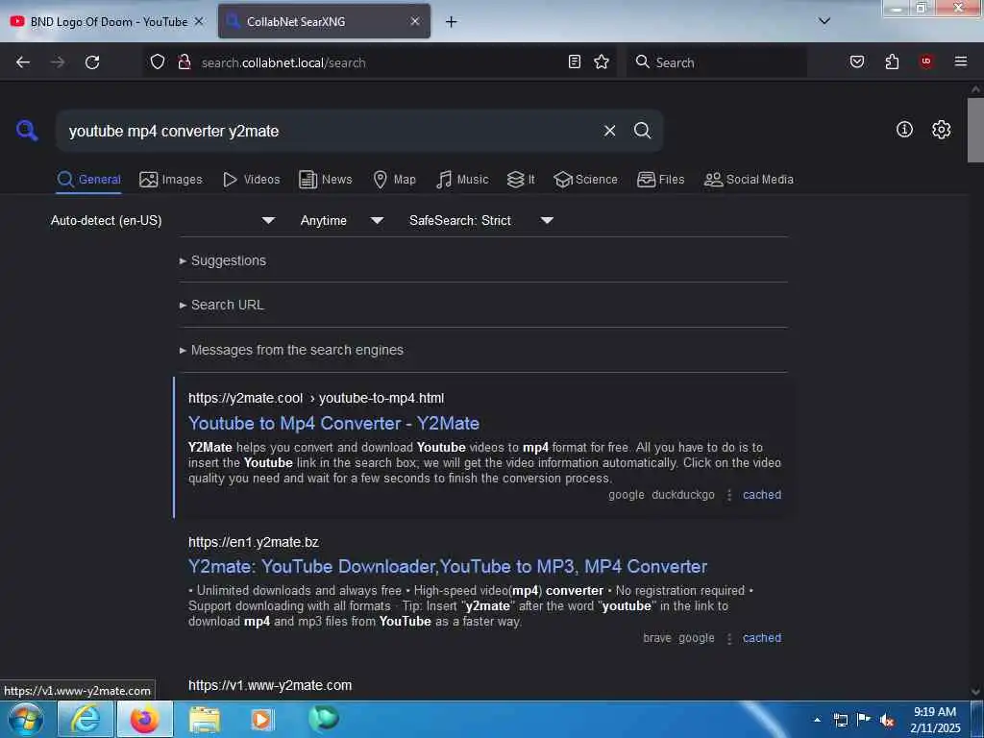Open Y2mate YouTube Downloader result link
The height and width of the screenshot is (738, 984).
point(448,566)
